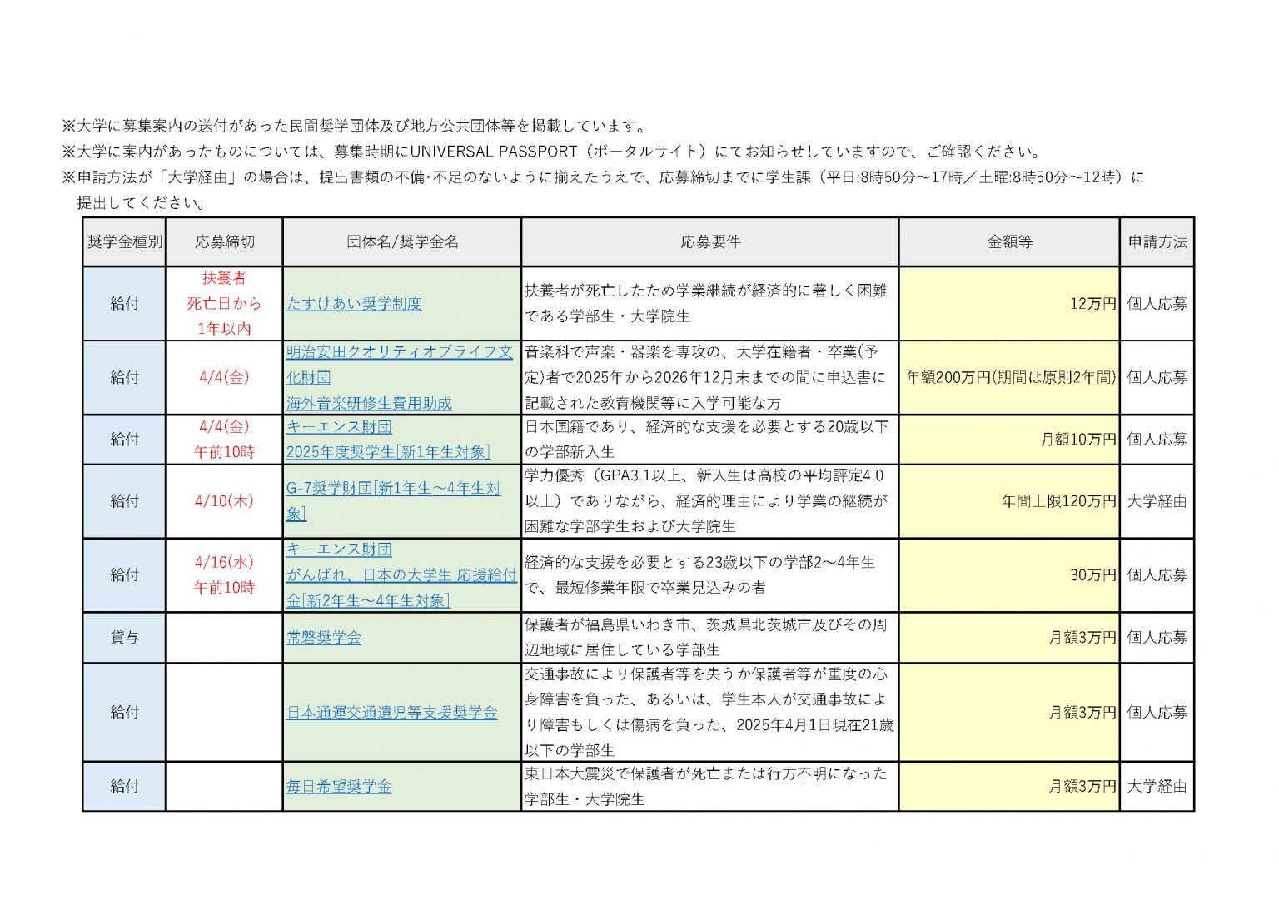1279x905 pixels.
Task: Click the 応募要件 column header
Action: pos(709,242)
